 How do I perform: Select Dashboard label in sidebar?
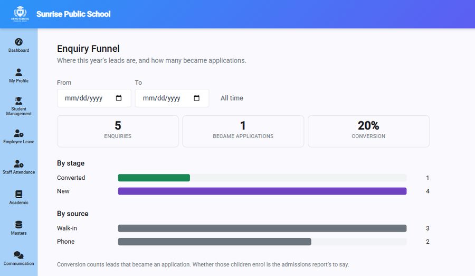[x=19, y=50]
